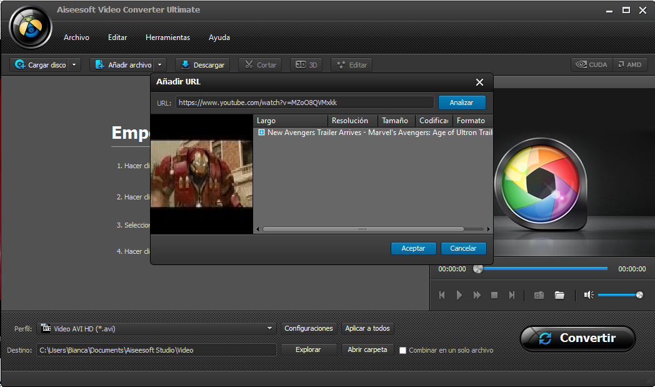Minimize the application window
Viewport: 655px width, 387px height.
[609, 11]
